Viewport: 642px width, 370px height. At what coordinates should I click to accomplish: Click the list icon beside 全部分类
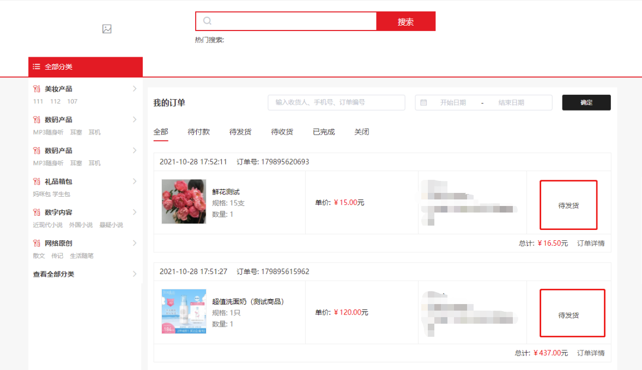click(x=37, y=67)
